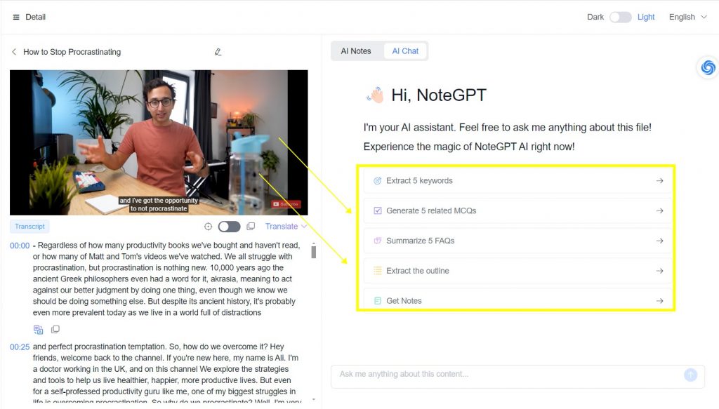Open the English language selector
This screenshot has height=409, width=719.
point(687,16)
